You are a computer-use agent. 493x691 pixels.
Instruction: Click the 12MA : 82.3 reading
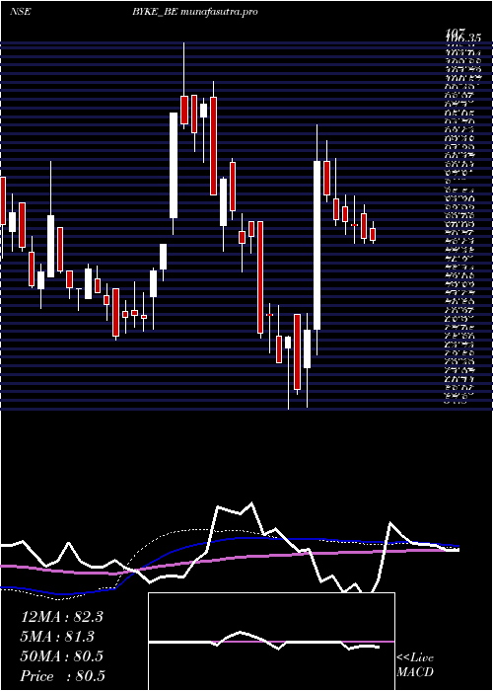click(62, 617)
